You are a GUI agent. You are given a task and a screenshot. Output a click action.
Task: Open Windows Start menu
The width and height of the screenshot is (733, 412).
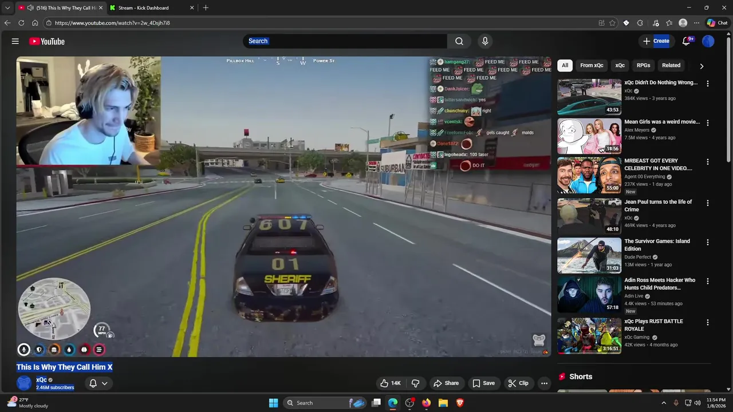(273, 403)
